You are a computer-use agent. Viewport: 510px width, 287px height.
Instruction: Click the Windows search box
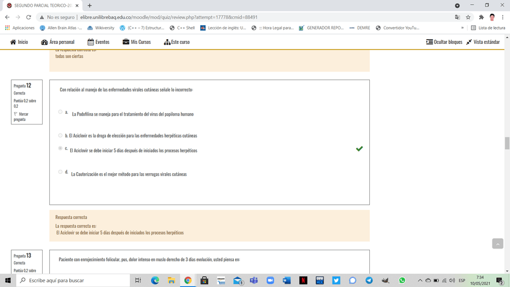coord(73,280)
